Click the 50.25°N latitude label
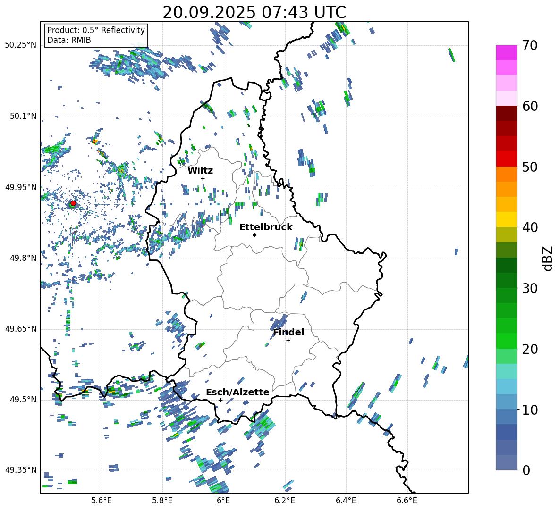Image resolution: width=559 pixels, height=510 pixels. point(21,45)
